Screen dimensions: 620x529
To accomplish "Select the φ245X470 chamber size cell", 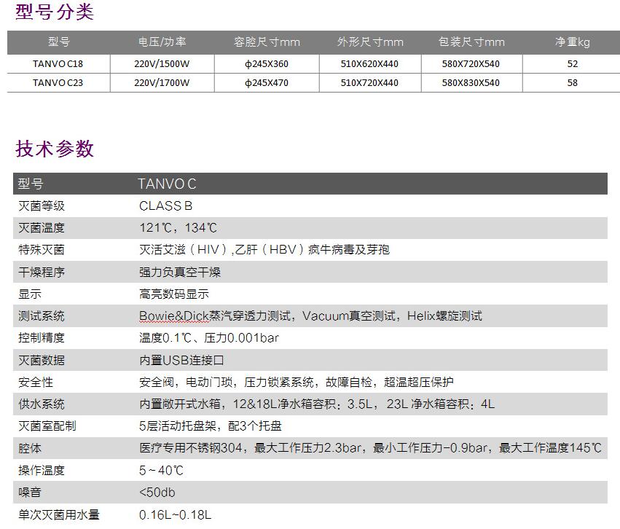I will point(267,82).
